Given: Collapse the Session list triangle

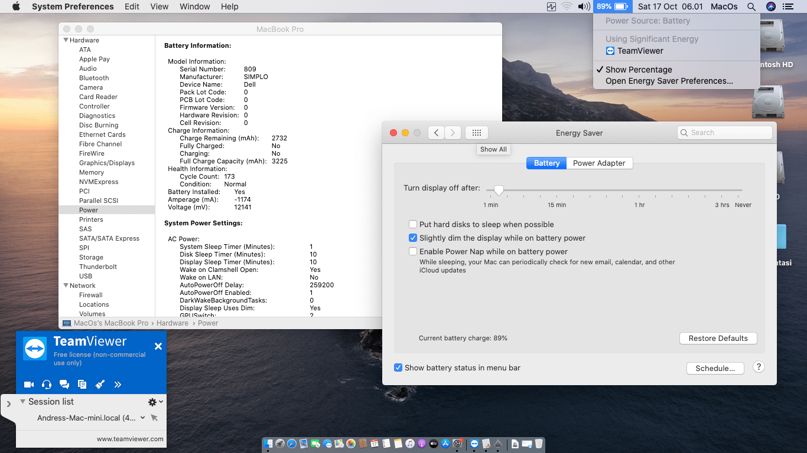Looking at the screenshot, I should click(22, 402).
